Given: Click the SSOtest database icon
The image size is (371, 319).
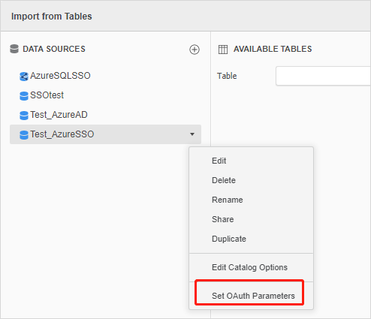Looking at the screenshot, I should pos(24,96).
